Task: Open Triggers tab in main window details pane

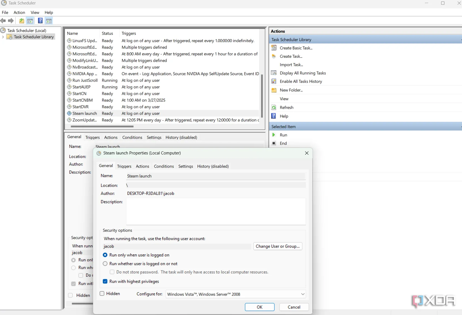Action: 93,137
